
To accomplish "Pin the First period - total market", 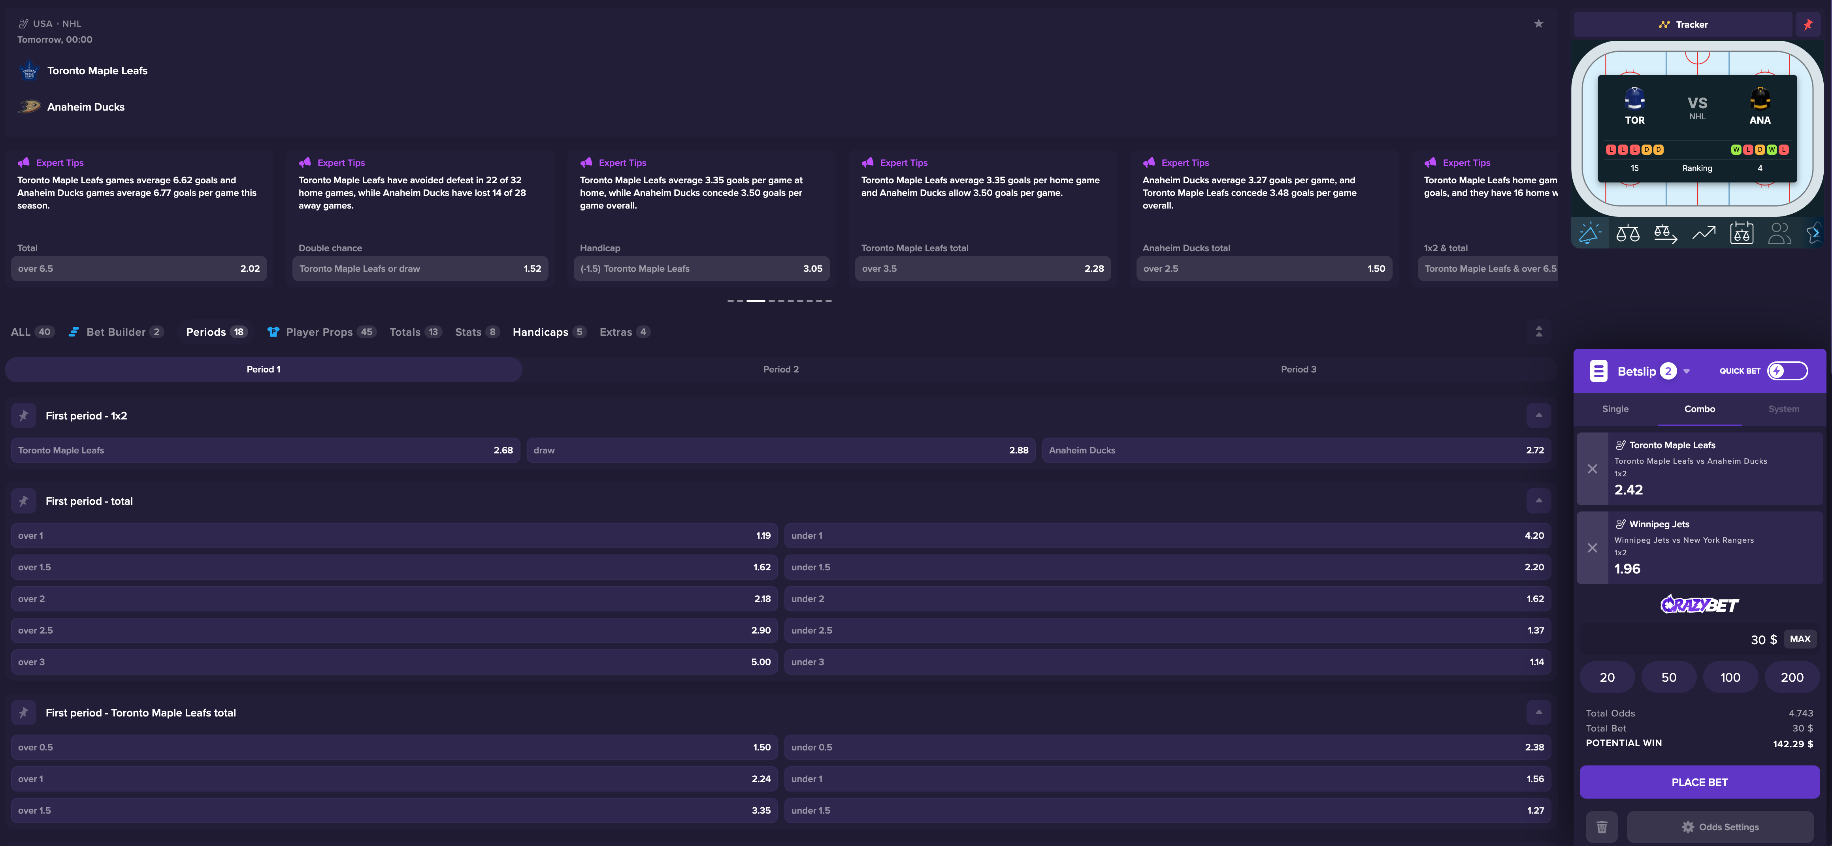I will 23,501.
